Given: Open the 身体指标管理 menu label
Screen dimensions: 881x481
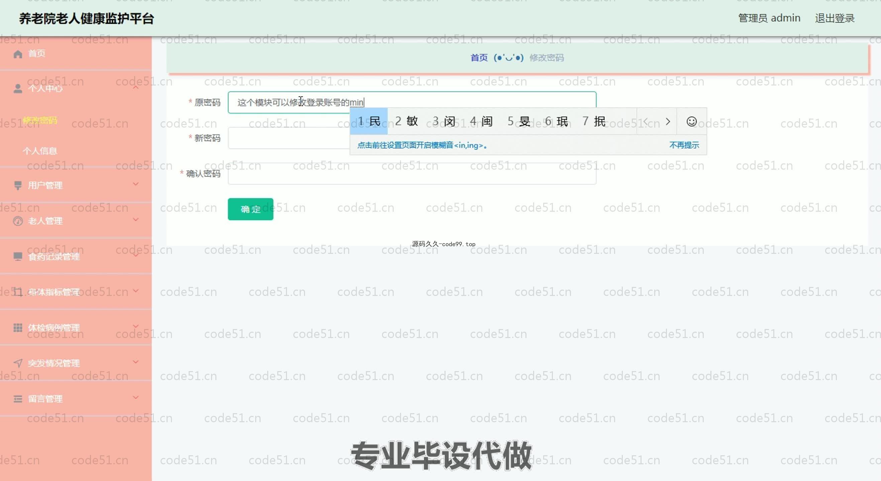Looking at the screenshot, I should click(54, 292).
